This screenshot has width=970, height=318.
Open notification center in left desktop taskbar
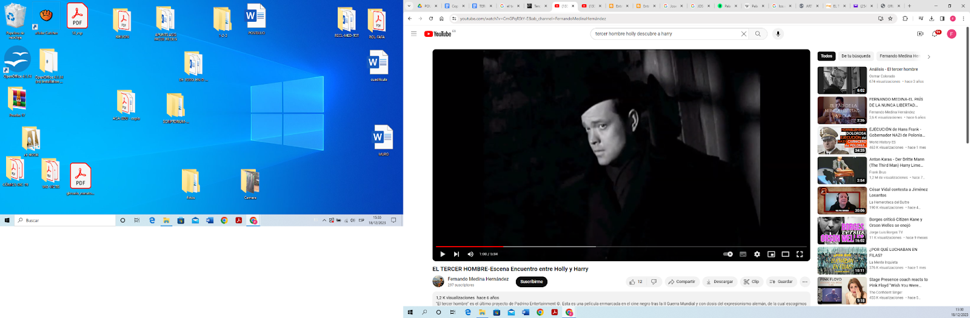click(x=393, y=220)
